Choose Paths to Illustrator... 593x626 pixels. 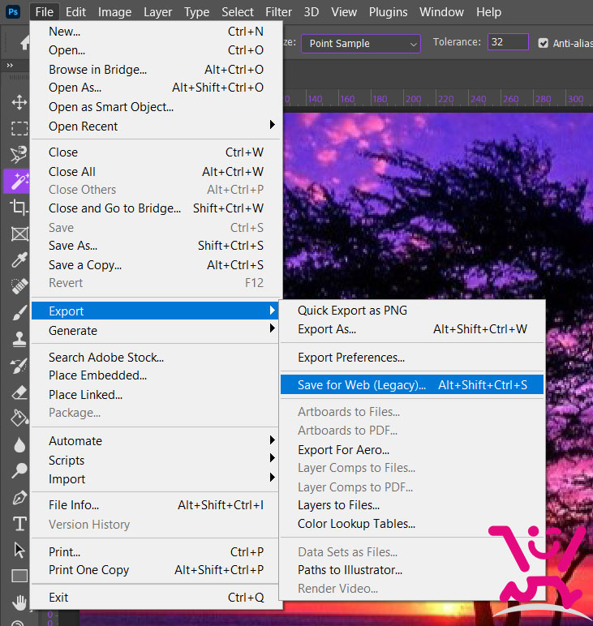point(412,570)
